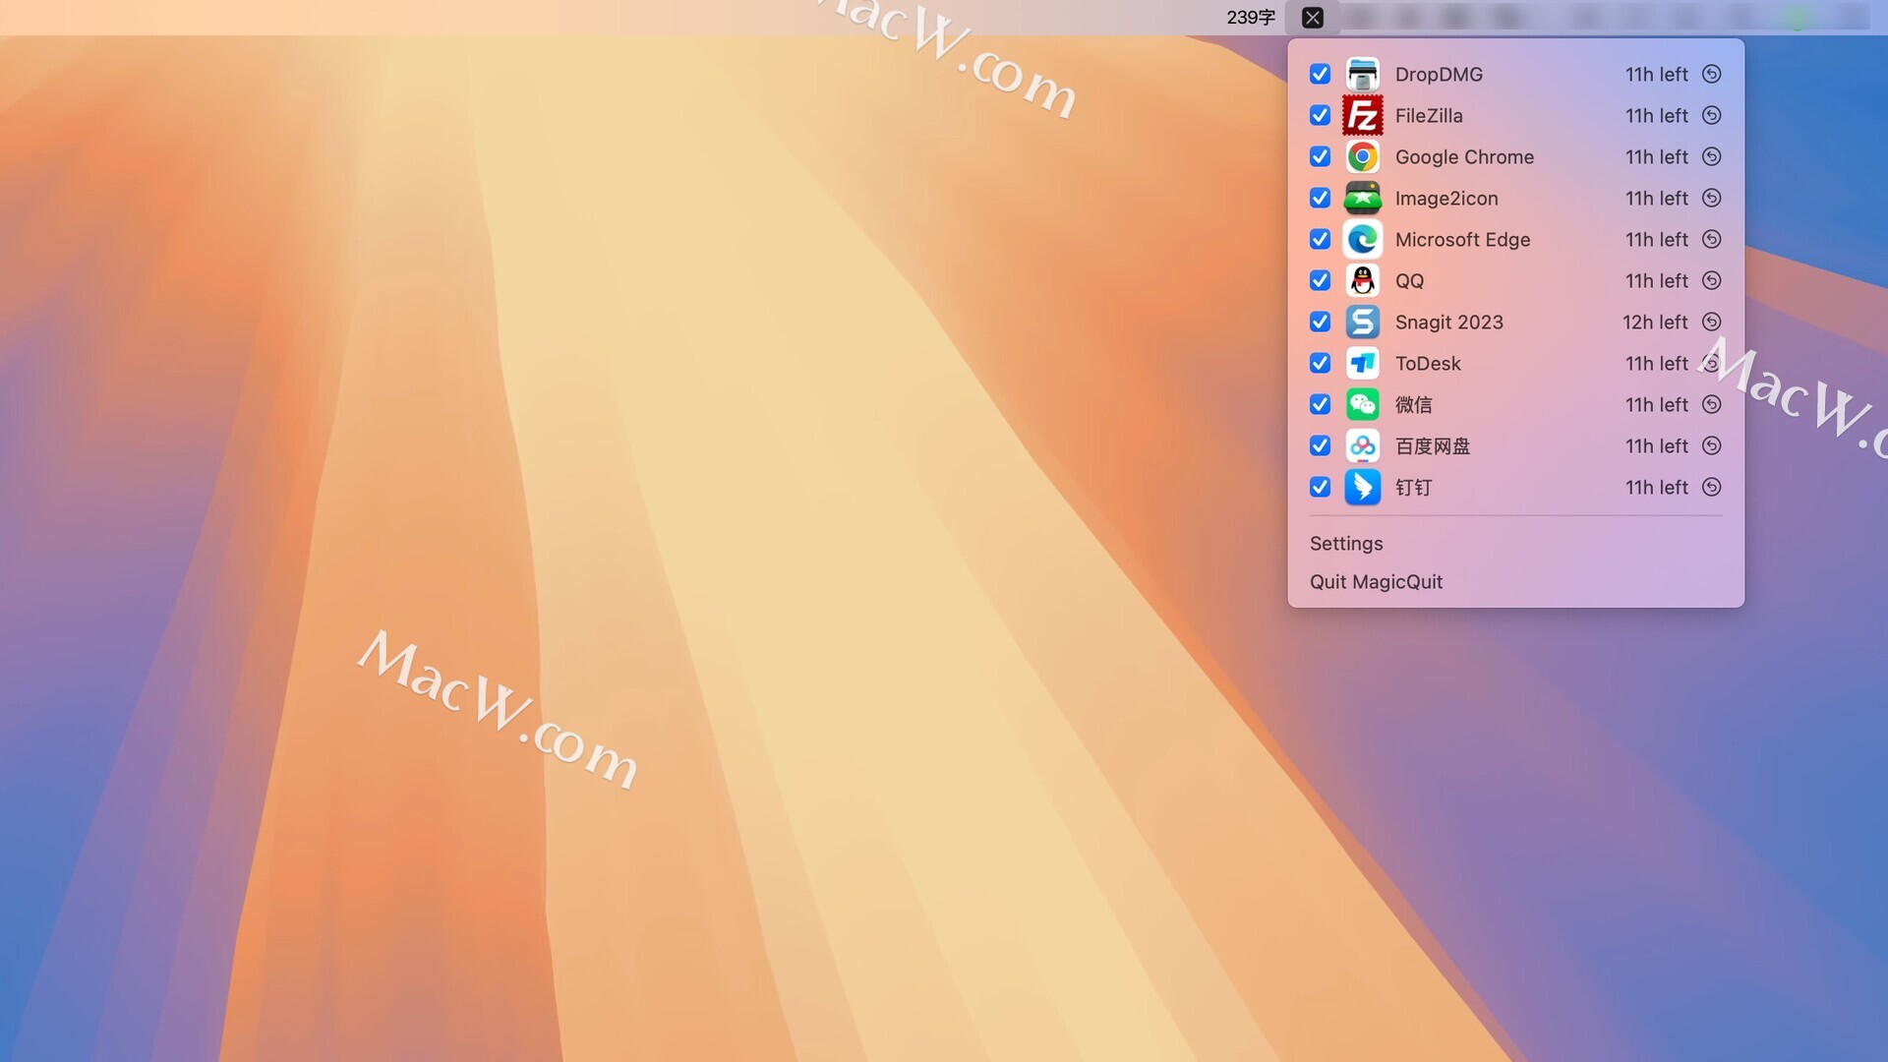Click the Google Chrome label text
The image size is (1888, 1062).
1464,157
